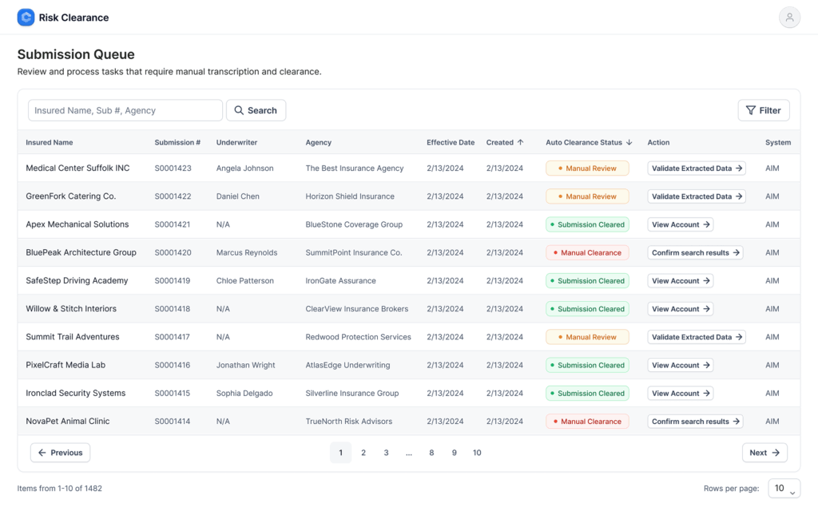This screenshot has width=818, height=531.
Task: Click the pagination ellipsis
Action: click(409, 453)
